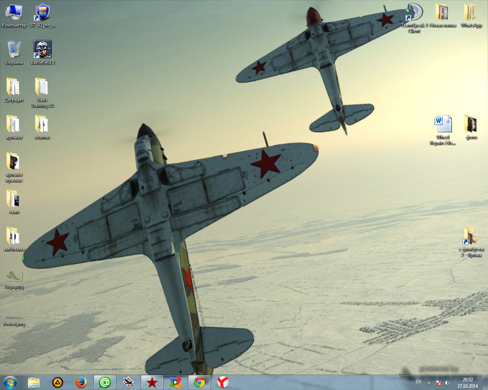The height and width of the screenshot is (390, 488).
Task: Launch the Battlefield 3 shortcut
Action: (x=42, y=53)
